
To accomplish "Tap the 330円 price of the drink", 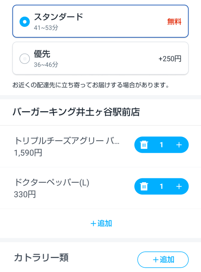I will click(25, 194).
